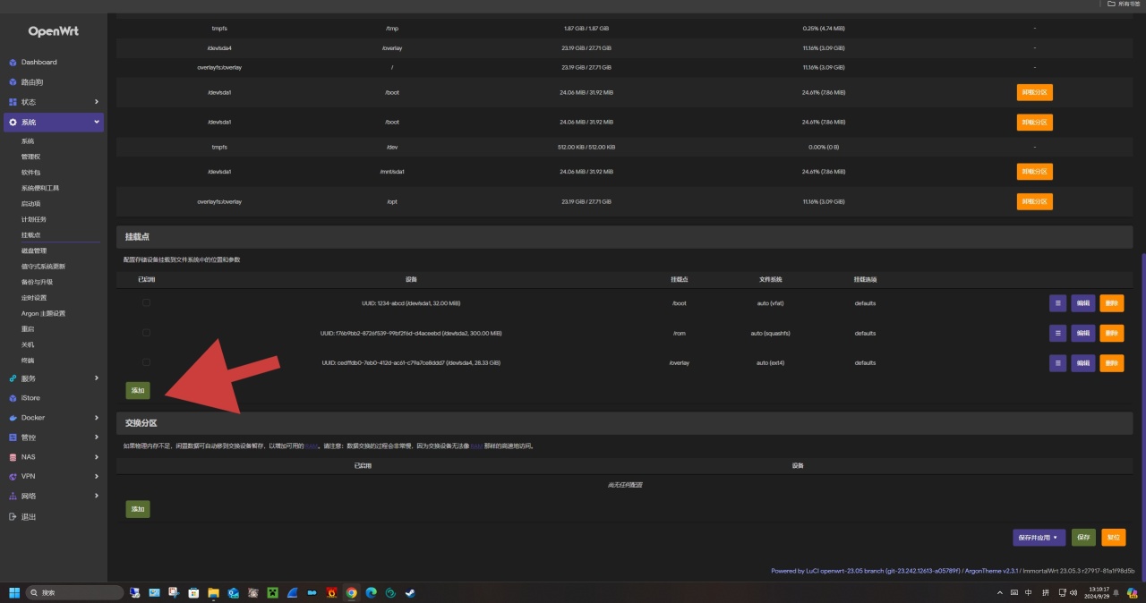This screenshot has width=1146, height=603.
Task: Toggle enabled checkbox for /boot mount point
Action: tap(146, 303)
